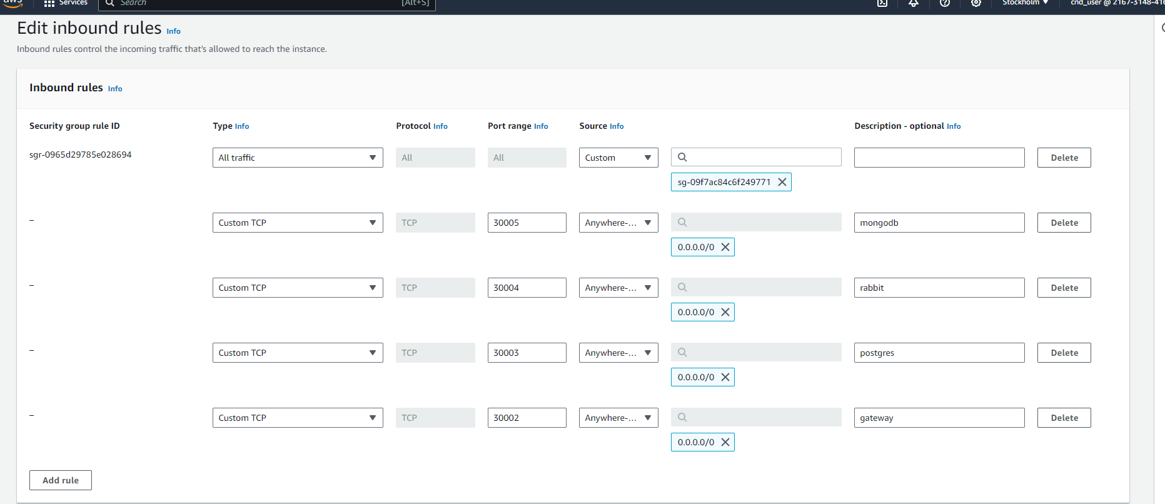Remove the 0.0.0.0/0 tag from mongodb rule
Image resolution: width=1165 pixels, height=504 pixels.
click(x=725, y=247)
